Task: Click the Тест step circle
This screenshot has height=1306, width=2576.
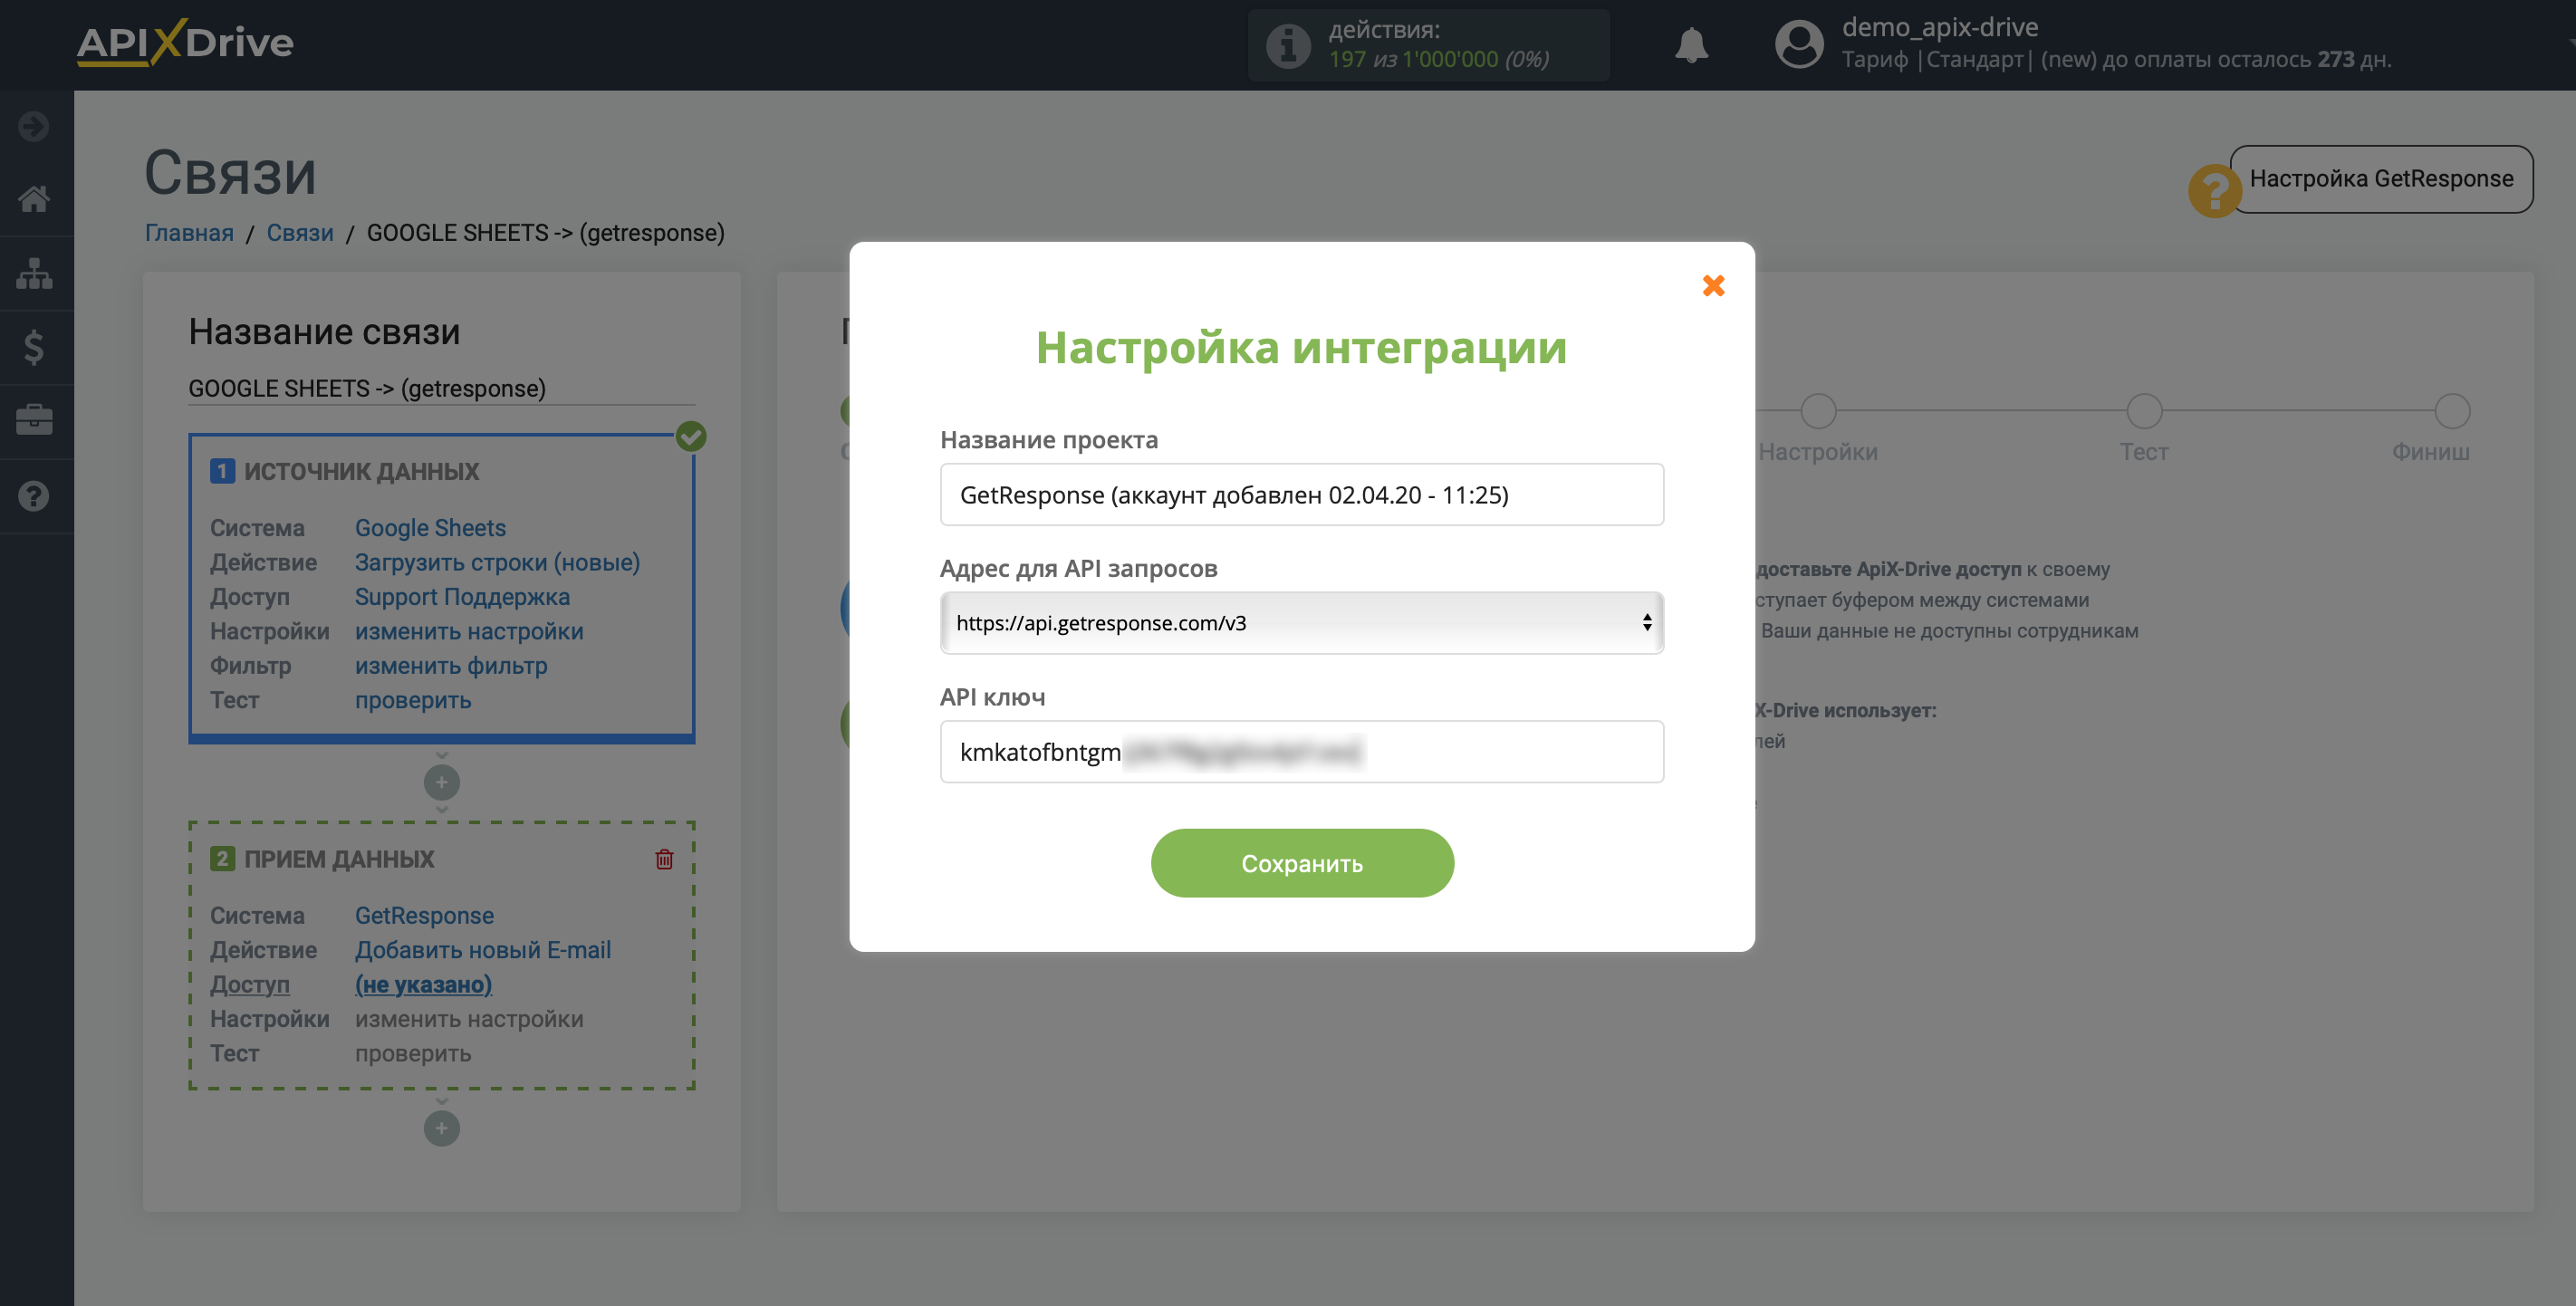Action: 2144,411
